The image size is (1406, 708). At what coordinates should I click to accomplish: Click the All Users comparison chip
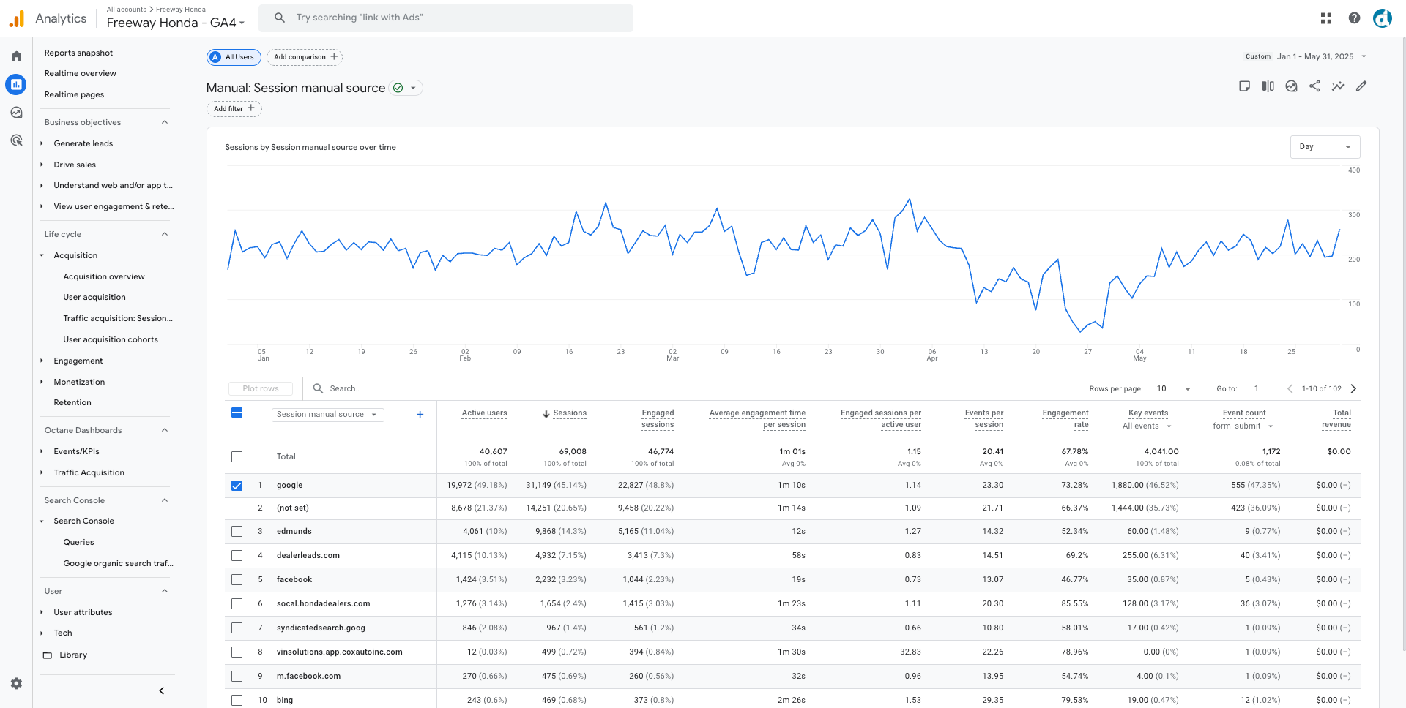point(234,57)
